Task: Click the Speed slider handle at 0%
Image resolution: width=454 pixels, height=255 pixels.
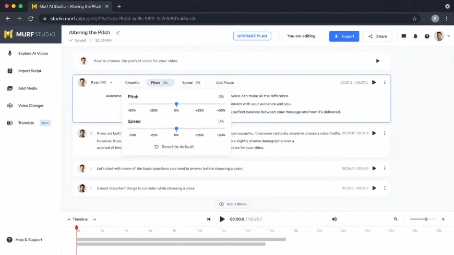Action: click(x=176, y=129)
